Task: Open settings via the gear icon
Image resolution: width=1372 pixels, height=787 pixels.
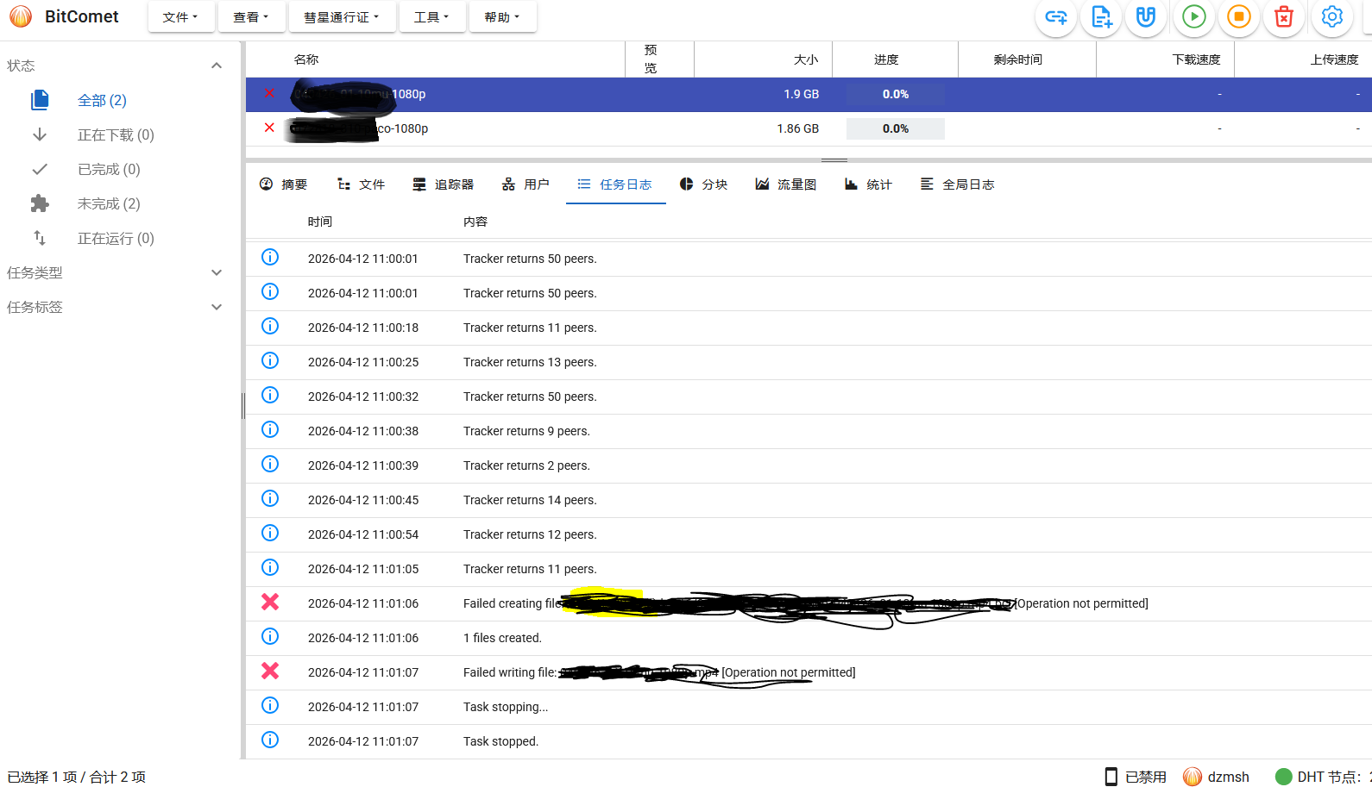Action: pos(1332,17)
